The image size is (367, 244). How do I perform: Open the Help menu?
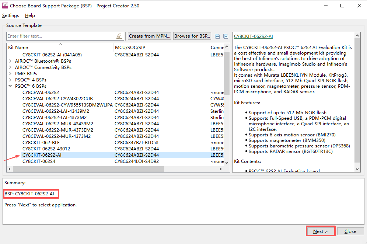30,15
